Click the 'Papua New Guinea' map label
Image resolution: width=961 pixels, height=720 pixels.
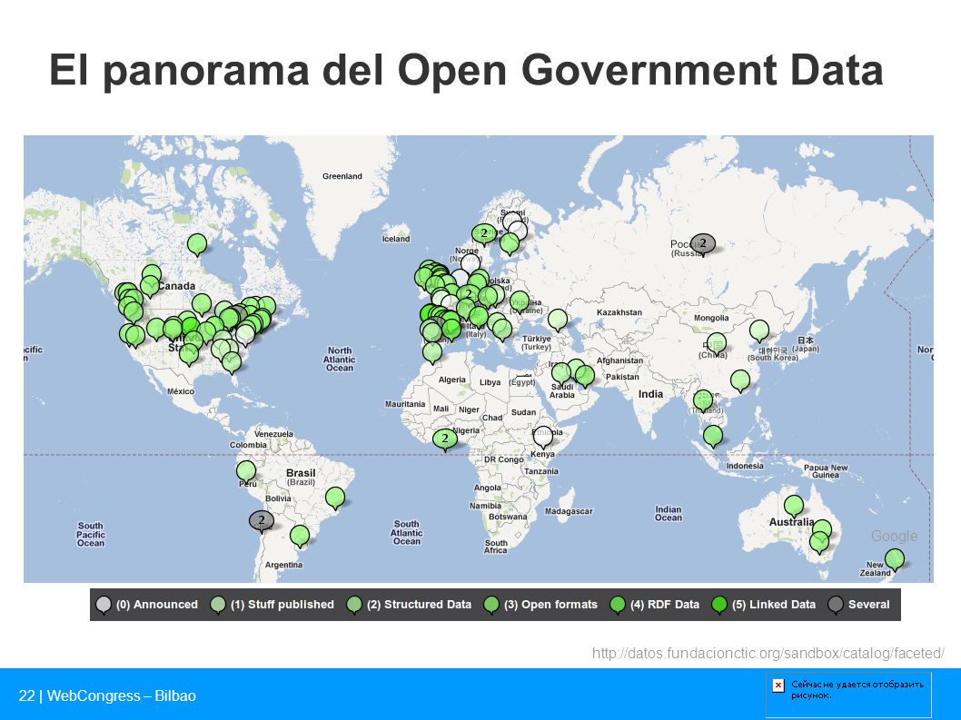[826, 470]
